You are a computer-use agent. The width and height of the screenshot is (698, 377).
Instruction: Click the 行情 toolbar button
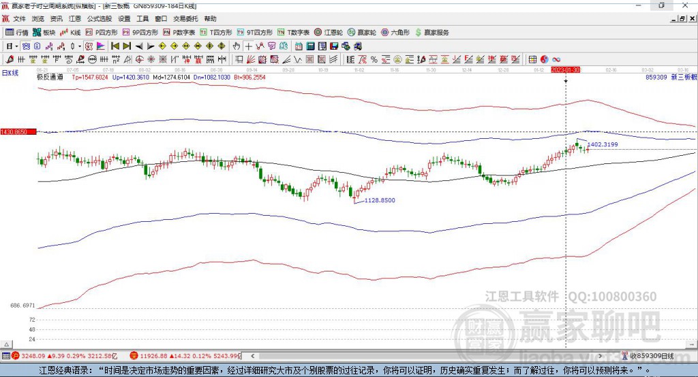click(x=17, y=33)
